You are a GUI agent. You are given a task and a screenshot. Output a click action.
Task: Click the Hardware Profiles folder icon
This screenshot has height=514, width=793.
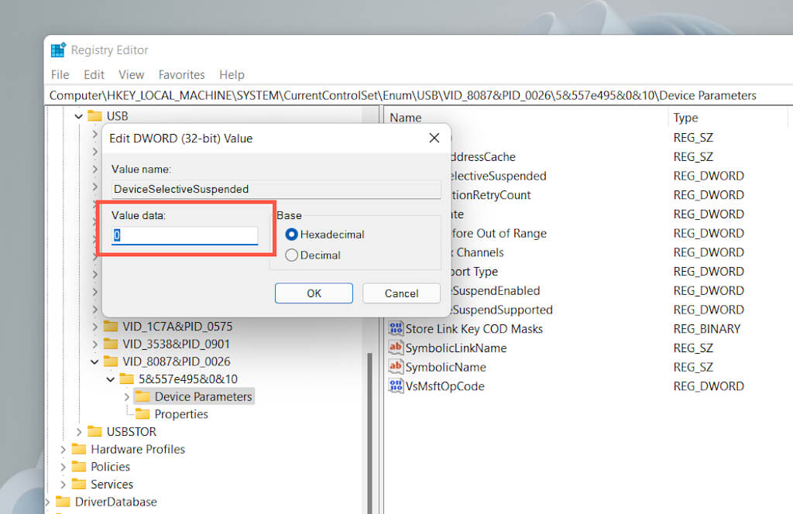point(79,449)
